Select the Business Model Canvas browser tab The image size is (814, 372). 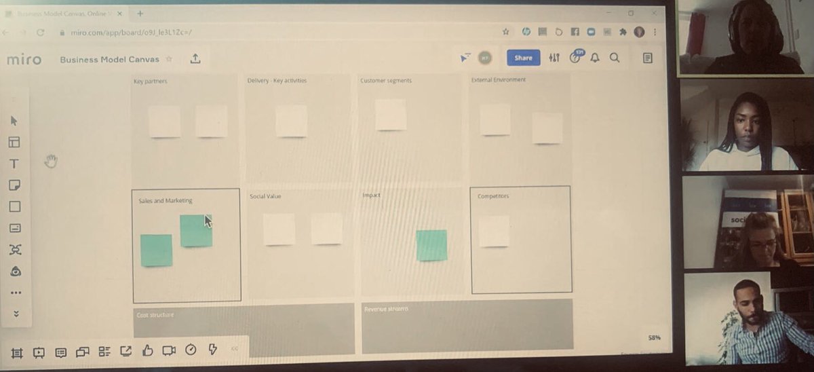[x=64, y=13]
